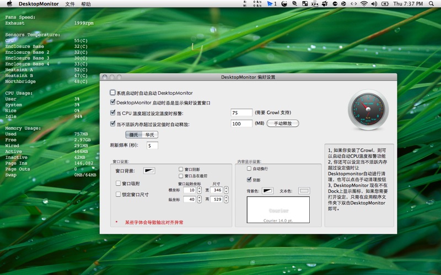Click the CPU temperature field showing 75
The image size is (441, 275).
pyautogui.click(x=241, y=113)
